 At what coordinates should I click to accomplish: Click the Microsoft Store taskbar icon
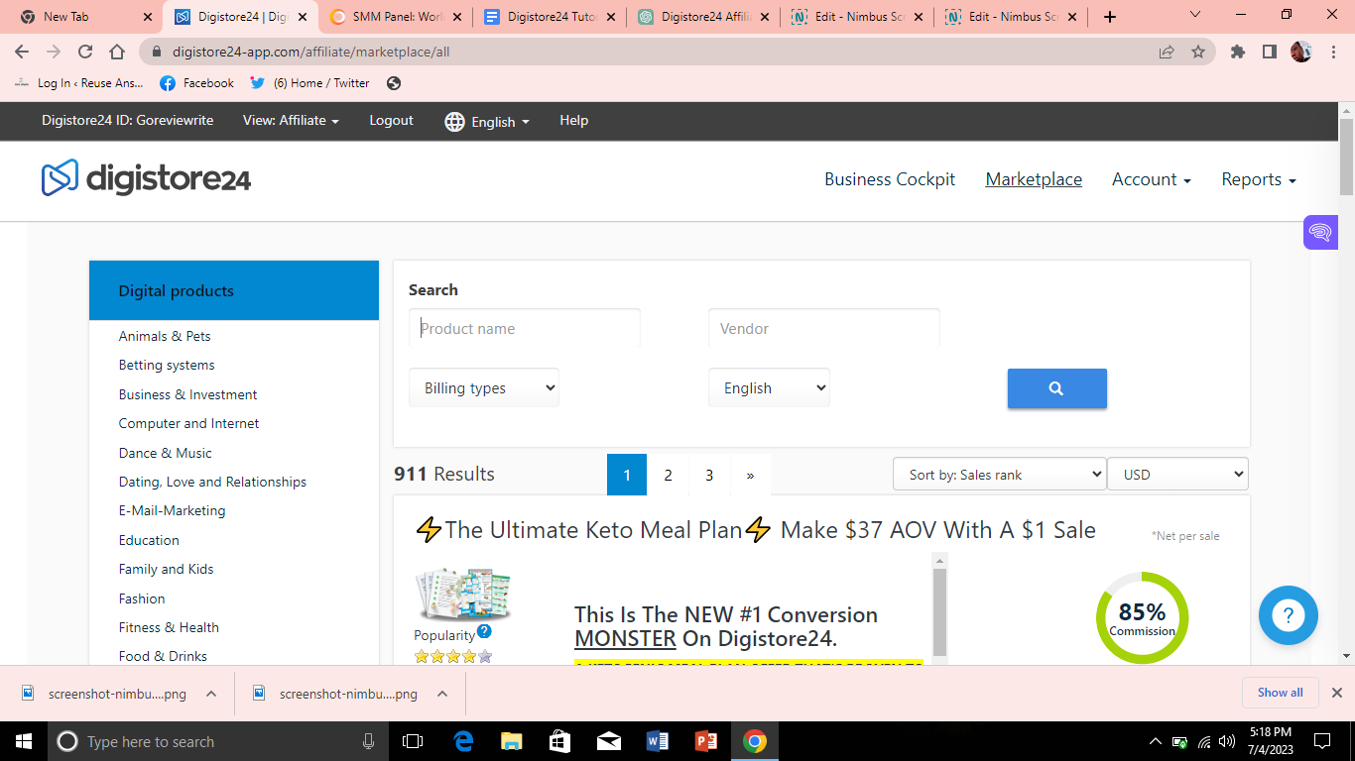click(x=560, y=741)
